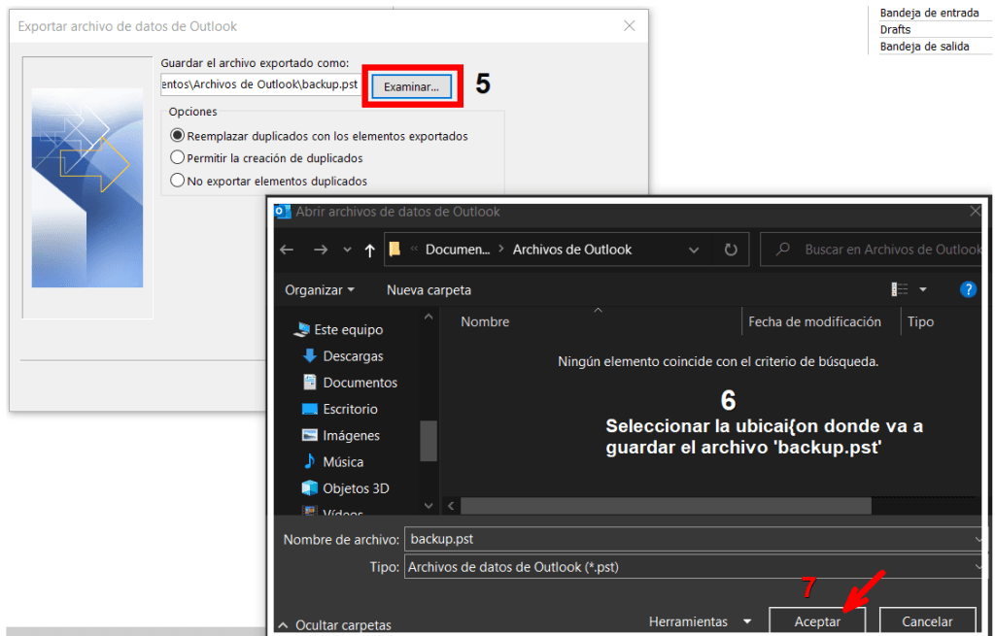Click the Música note icon
The image size is (995, 636).
(310, 461)
